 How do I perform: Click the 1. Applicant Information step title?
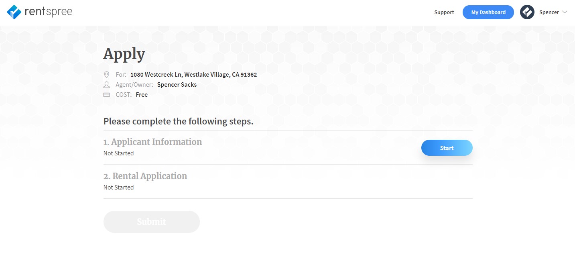coord(153,142)
